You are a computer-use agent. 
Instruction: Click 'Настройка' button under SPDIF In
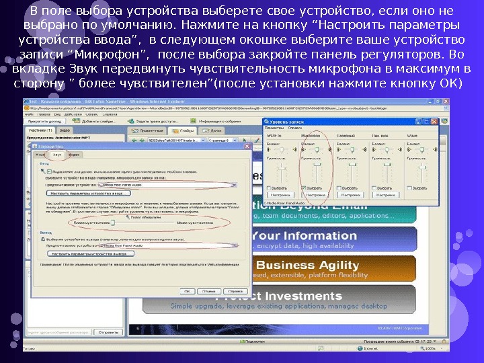tap(280, 195)
